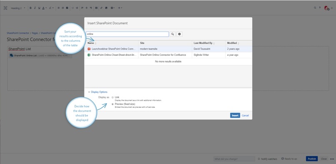The image size is (336, 164).
Task: Click the Confluence logo icon
Action: click(5, 8)
